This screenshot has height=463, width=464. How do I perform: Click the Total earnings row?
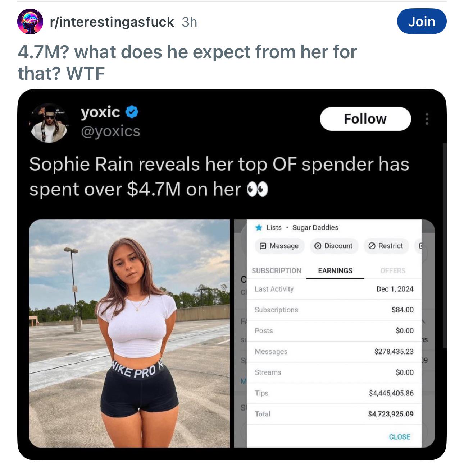[334, 414]
